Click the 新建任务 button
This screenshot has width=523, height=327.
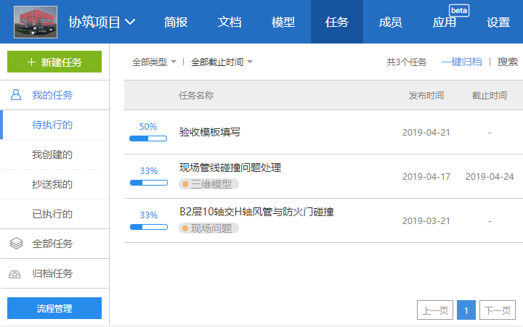tap(54, 62)
